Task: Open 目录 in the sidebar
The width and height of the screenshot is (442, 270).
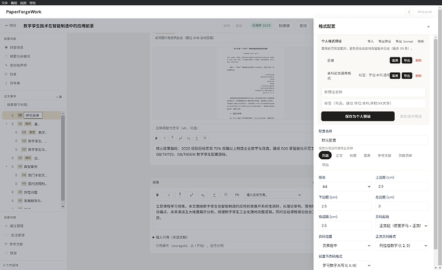Action: coord(13,74)
